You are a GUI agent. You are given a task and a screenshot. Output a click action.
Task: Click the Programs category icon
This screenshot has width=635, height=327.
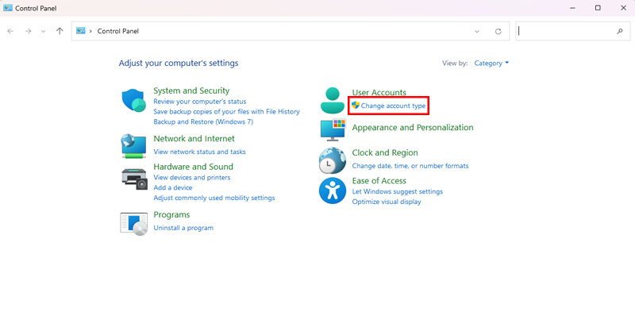133,223
